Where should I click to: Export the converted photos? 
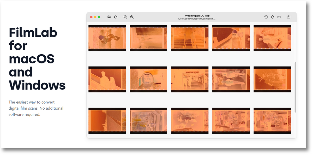coord(288,17)
